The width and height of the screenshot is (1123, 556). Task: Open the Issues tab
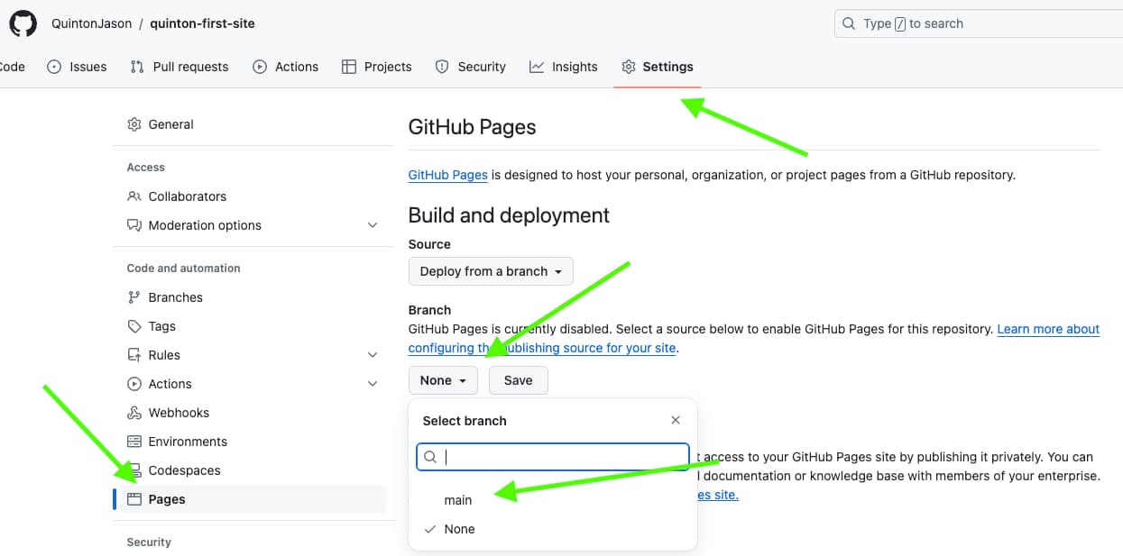[x=77, y=67]
